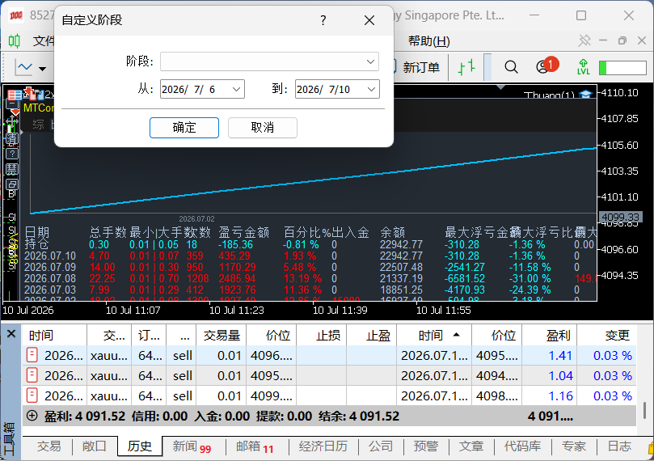Select the bar chart type icon

[466, 67]
